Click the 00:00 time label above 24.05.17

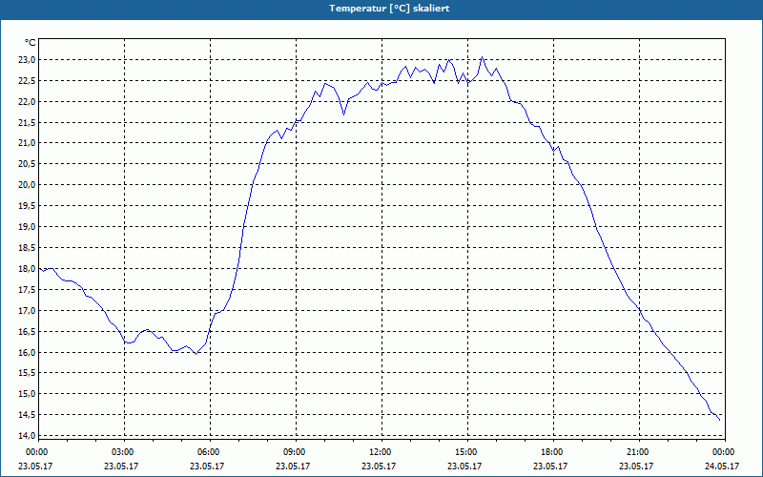point(724,452)
